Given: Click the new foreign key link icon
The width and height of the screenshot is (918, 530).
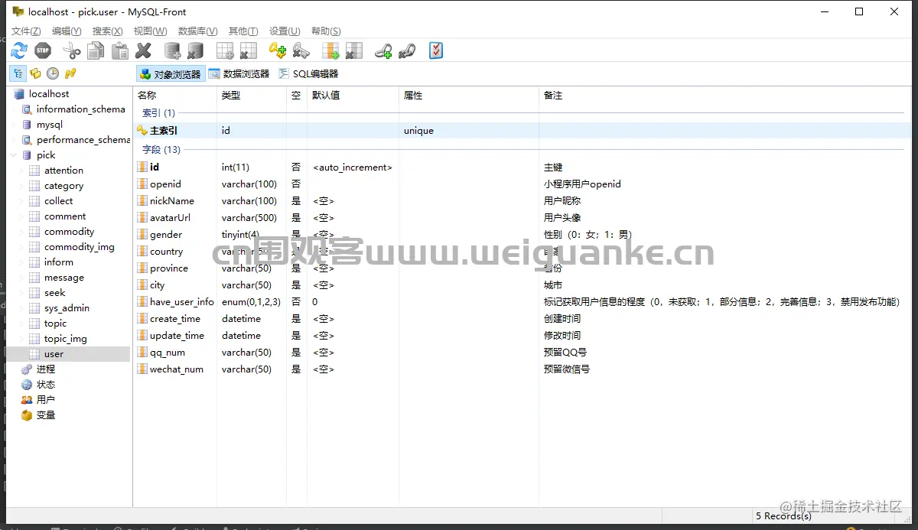Looking at the screenshot, I should (x=383, y=51).
